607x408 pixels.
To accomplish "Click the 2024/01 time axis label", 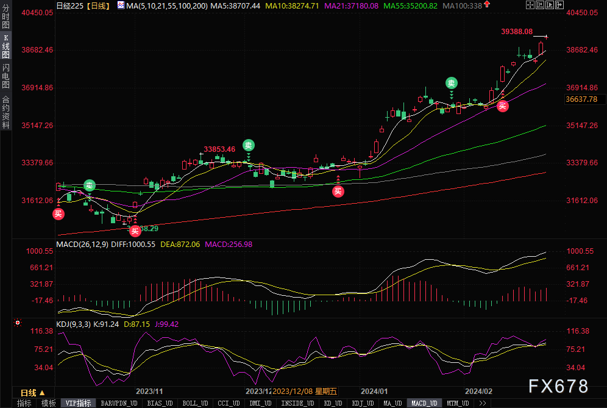I will point(374,392).
